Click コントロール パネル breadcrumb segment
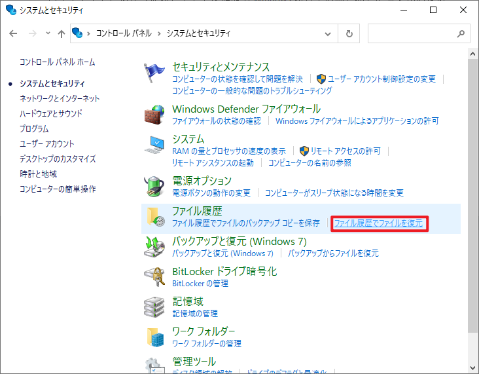The height and width of the screenshot is (374, 479). click(x=124, y=33)
